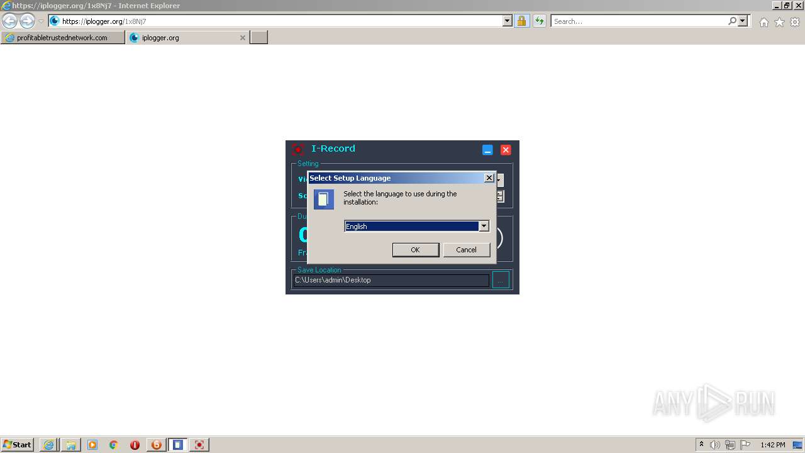The height and width of the screenshot is (453, 805).
Task: Browse for I-Record save location
Action: click(x=501, y=280)
